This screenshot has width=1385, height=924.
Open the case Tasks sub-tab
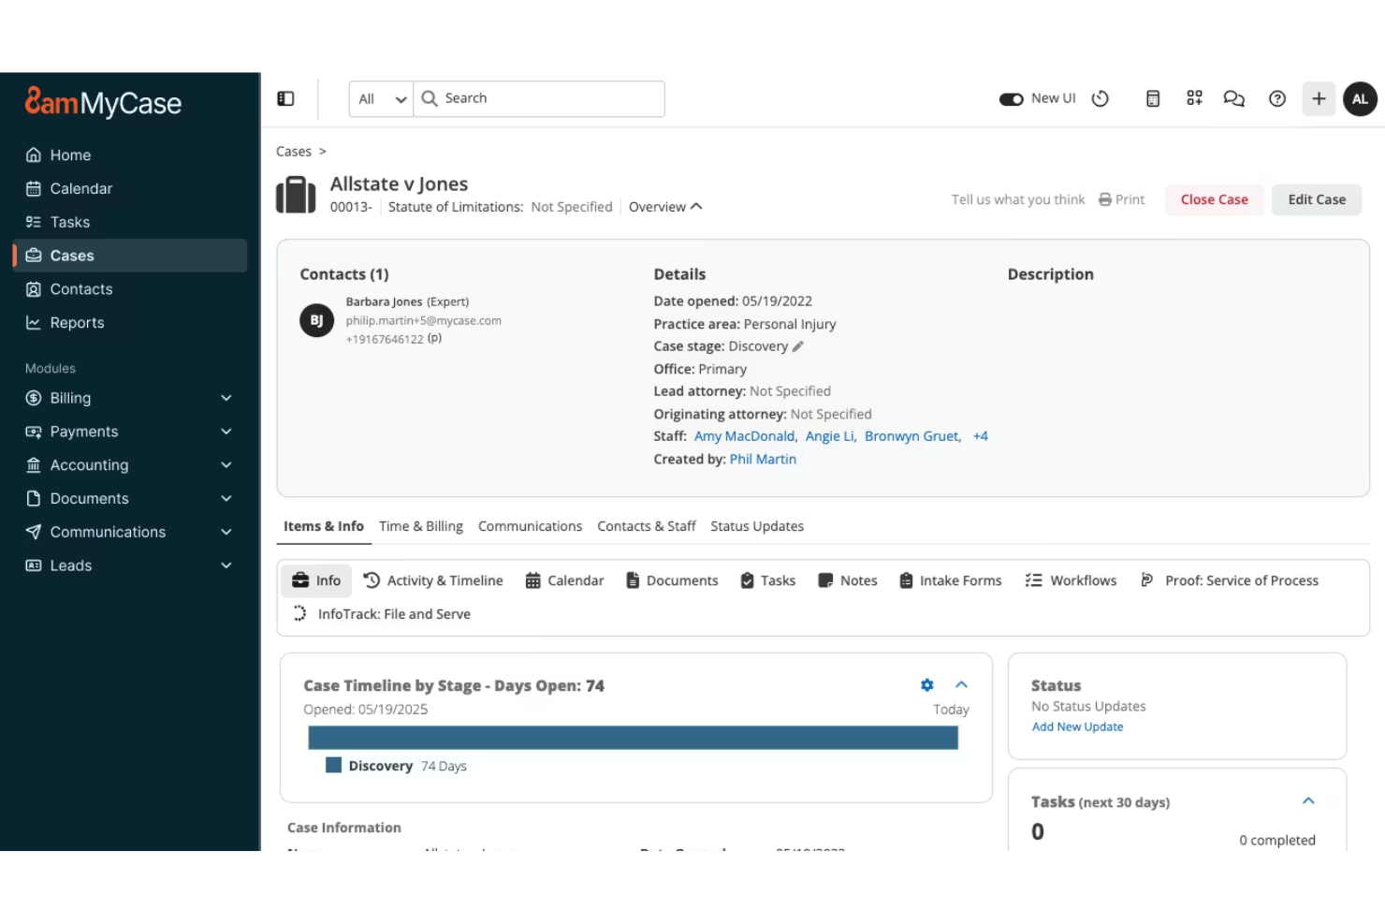[x=768, y=580]
